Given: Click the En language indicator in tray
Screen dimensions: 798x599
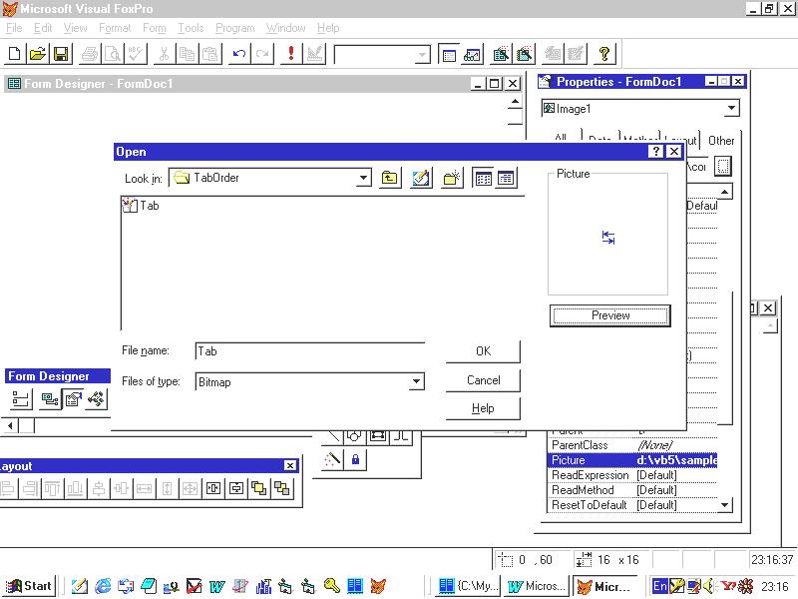Looking at the screenshot, I should 659,586.
